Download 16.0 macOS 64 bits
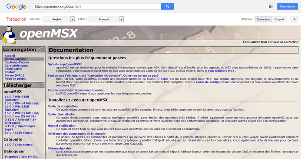This screenshot has height=159, width=301. [x=20, y=116]
